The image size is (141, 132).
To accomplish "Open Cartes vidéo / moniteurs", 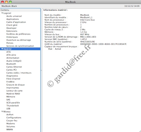I will pyautogui.click(x=19, y=73).
